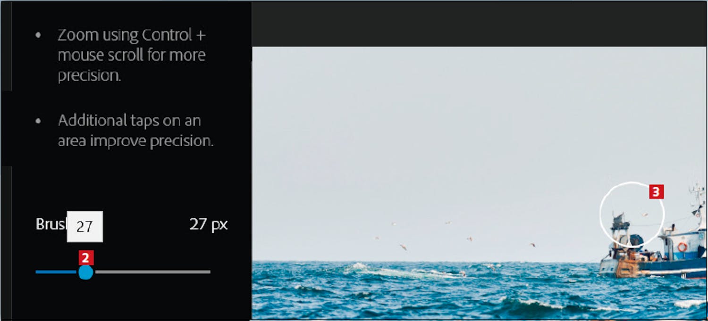Viewport: 708px width, 321px height.
Task: Click the blue Brush size slider handle
Action: pos(85,272)
